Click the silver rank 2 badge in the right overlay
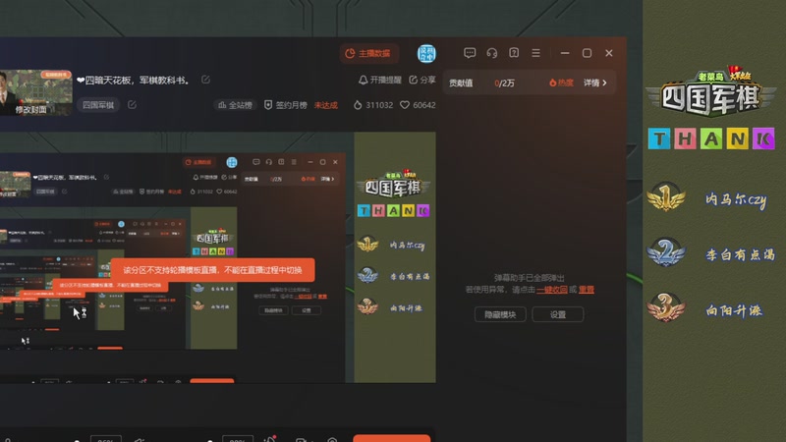The image size is (786, 442). coord(666,252)
